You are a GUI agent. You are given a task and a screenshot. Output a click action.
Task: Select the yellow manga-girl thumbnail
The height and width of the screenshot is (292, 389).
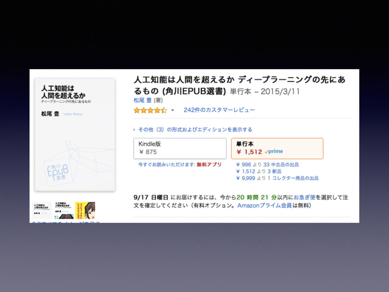pos(85,210)
